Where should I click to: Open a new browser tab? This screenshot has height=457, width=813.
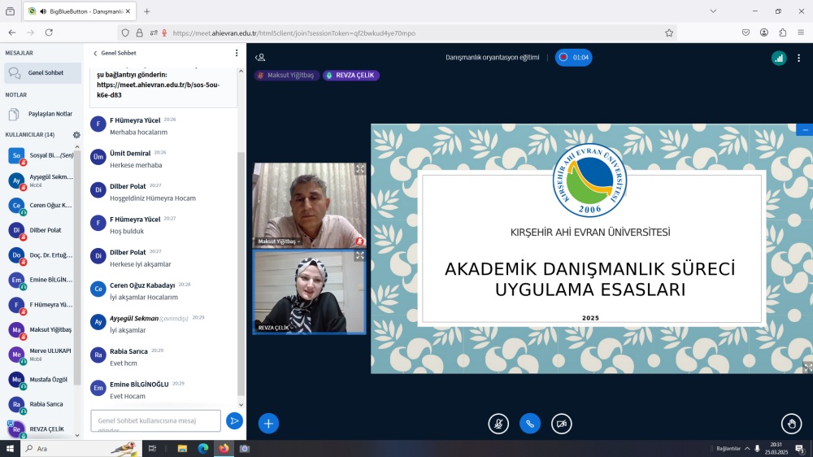[x=146, y=11]
